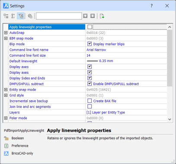The image size is (176, 164).
Task: Uncheck the second Display axes checkbox
Action: [x=90, y=72]
